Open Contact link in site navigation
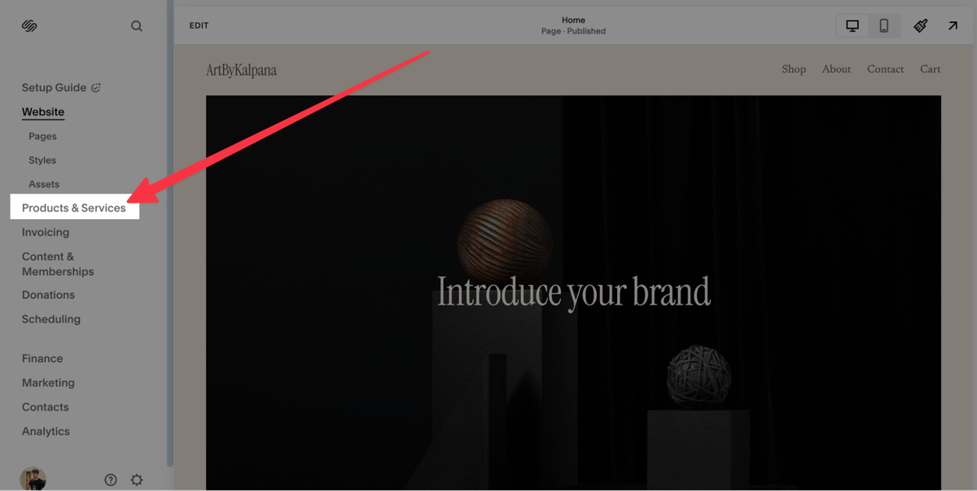Viewport: 977px width, 491px height. [x=885, y=69]
